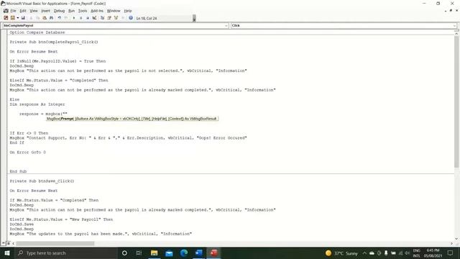Click the 'On Error GoTo 0' line

[27, 152]
